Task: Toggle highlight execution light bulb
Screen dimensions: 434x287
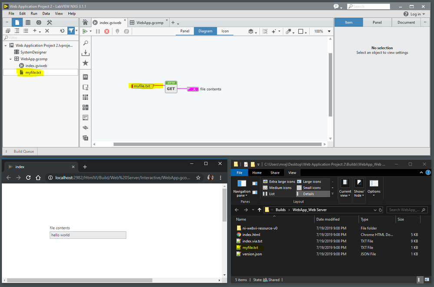Action: (x=117, y=31)
